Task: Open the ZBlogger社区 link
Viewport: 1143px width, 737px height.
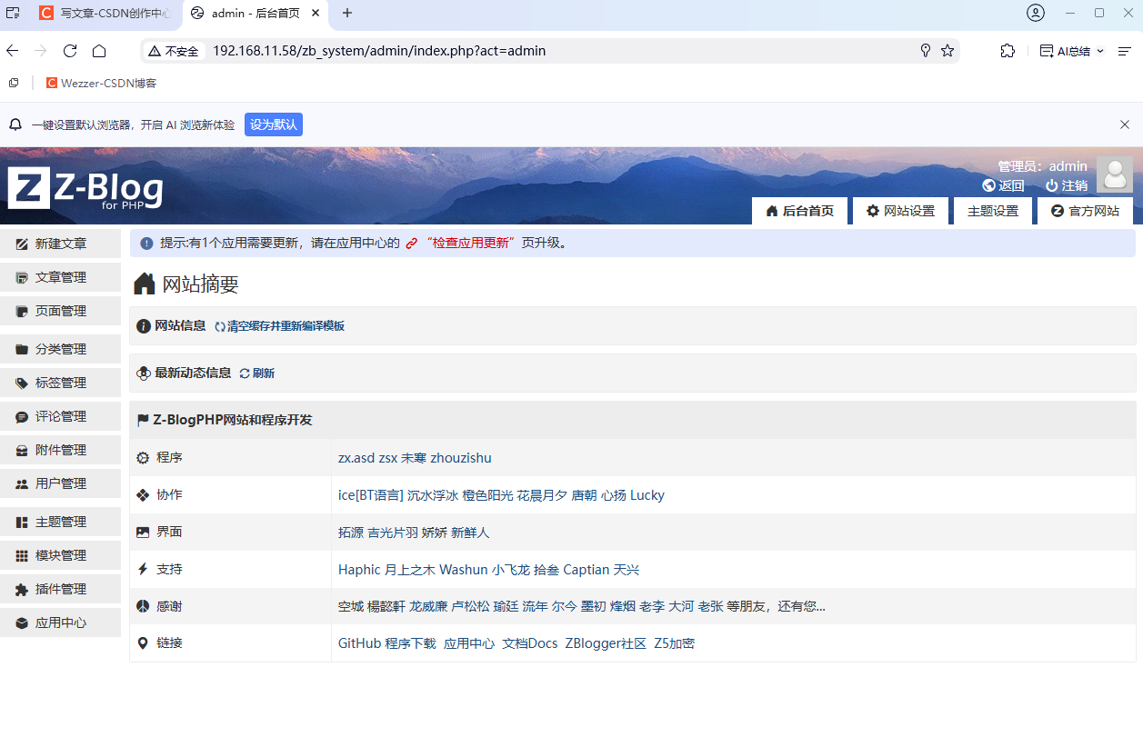Action: coord(606,643)
